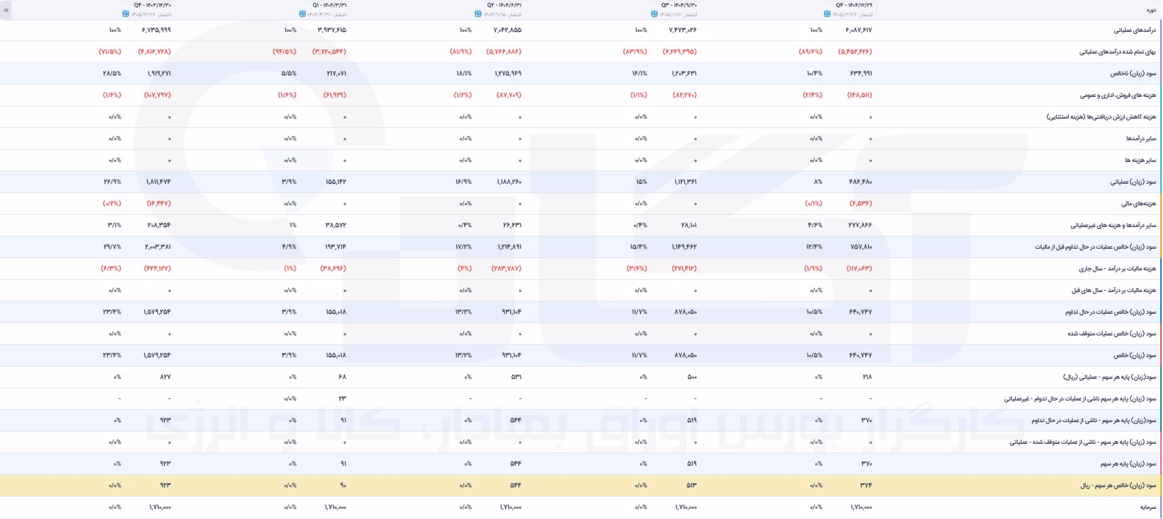
Task: Select the سود (زیان) ناخالص row label
Action: (x=1133, y=74)
